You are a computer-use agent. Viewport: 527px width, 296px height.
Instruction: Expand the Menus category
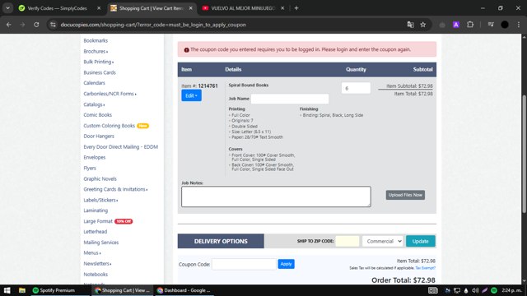pos(92,252)
